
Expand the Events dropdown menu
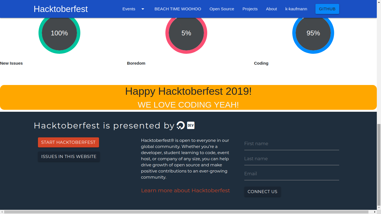coord(129,9)
